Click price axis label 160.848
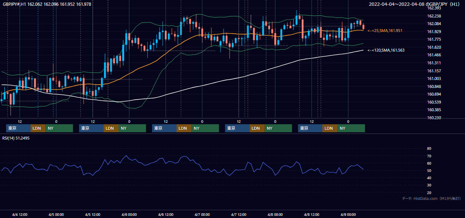The width and height of the screenshot is (465, 218). (x=434, y=86)
